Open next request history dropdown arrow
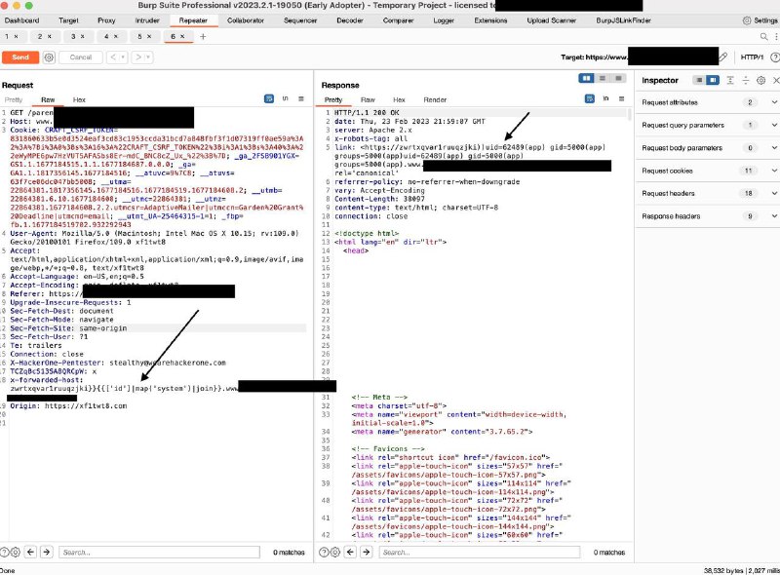 click(148, 57)
